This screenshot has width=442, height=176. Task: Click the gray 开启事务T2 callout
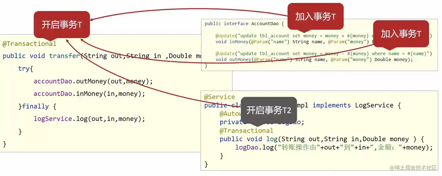(x=269, y=110)
